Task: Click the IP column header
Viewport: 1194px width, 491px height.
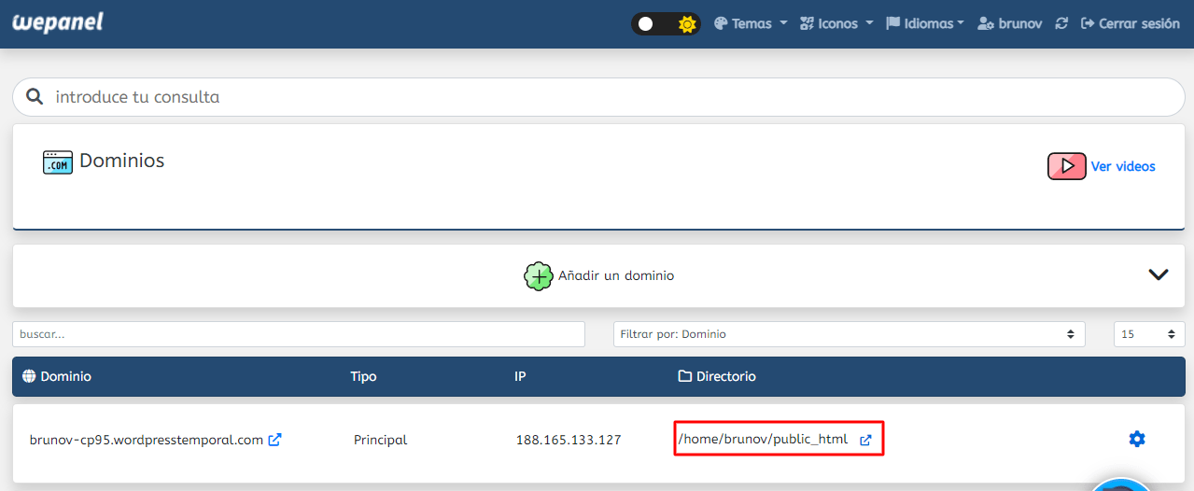Action: pyautogui.click(x=520, y=376)
